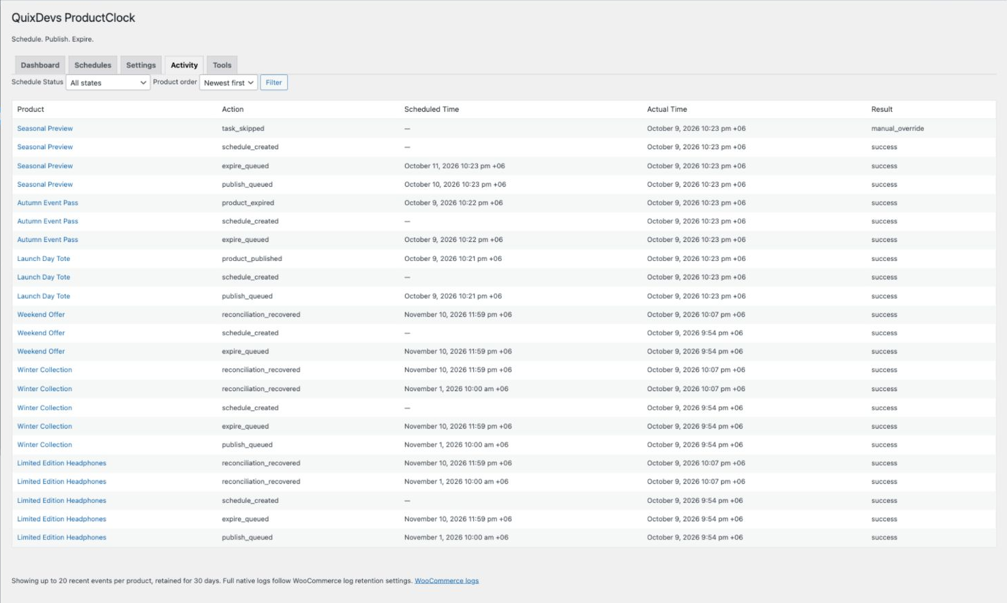1007x603 pixels.
Task: Click the product_expired action cell
Action: (x=248, y=202)
